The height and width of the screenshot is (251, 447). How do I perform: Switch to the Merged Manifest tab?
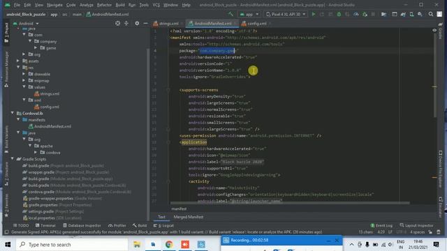click(x=189, y=217)
